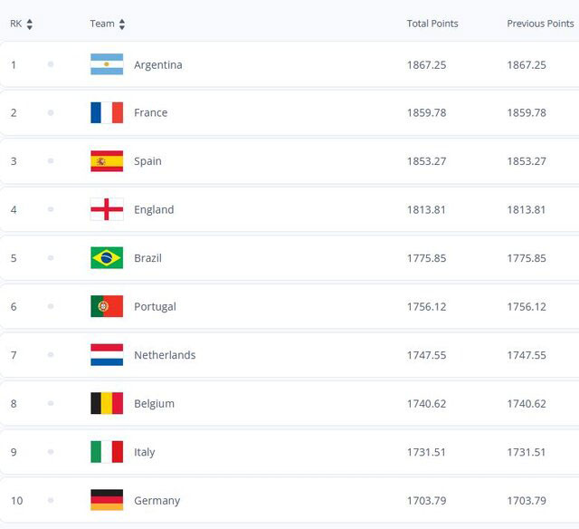Click the Belgium flag icon
The width and height of the screenshot is (579, 529).
pos(107,403)
